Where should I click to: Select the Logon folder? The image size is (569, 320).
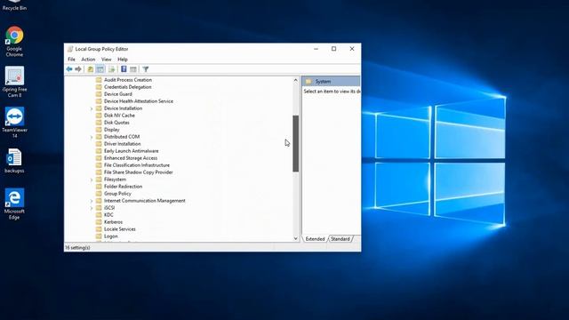(x=110, y=236)
